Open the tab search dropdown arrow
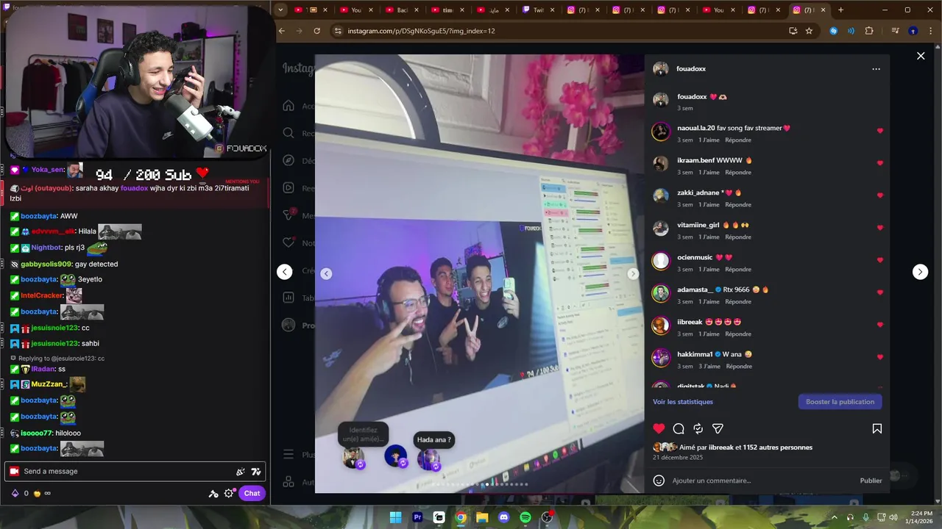 (280, 10)
